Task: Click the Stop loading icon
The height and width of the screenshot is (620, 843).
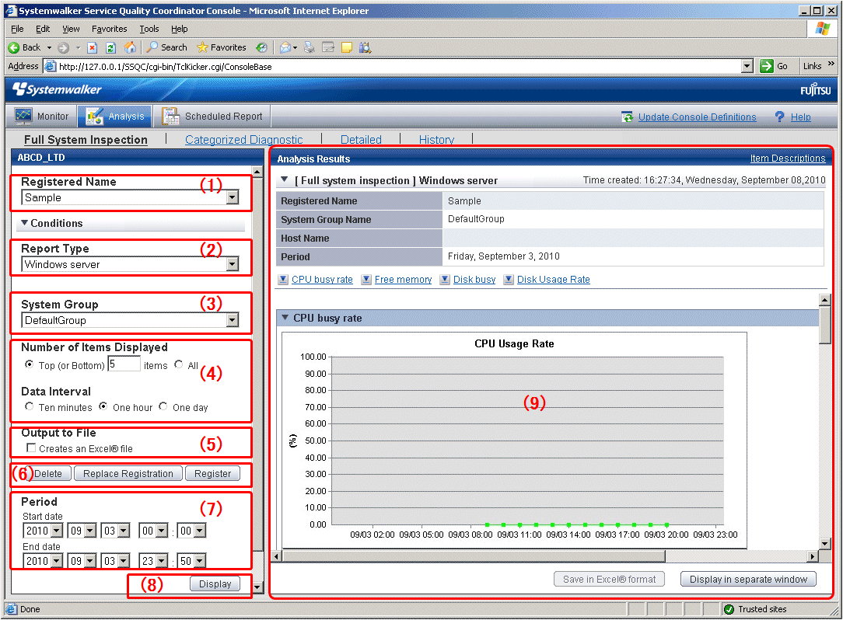Action: [93, 48]
